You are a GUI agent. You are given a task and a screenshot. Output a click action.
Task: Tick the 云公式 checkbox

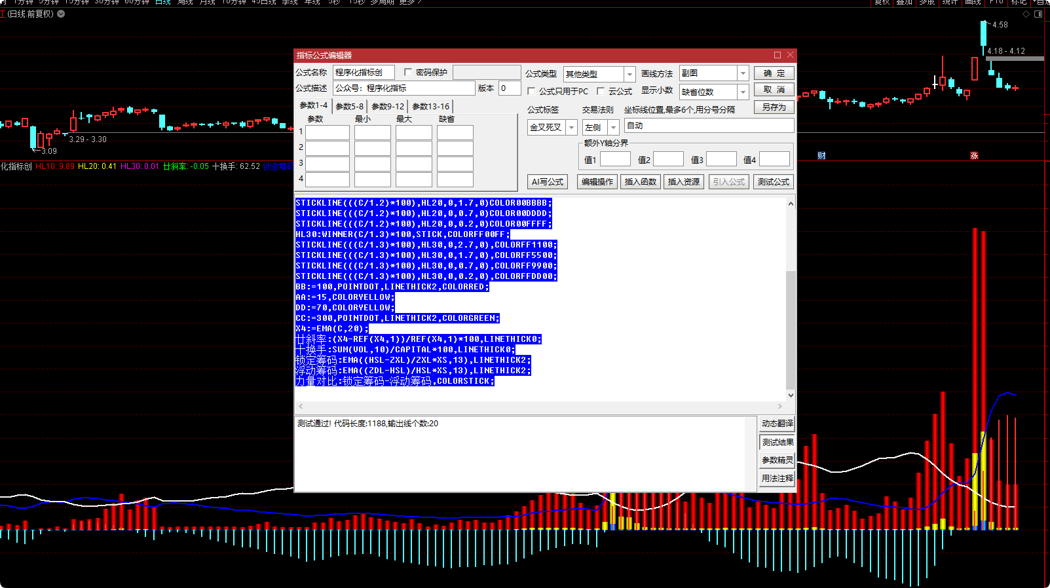coord(601,92)
